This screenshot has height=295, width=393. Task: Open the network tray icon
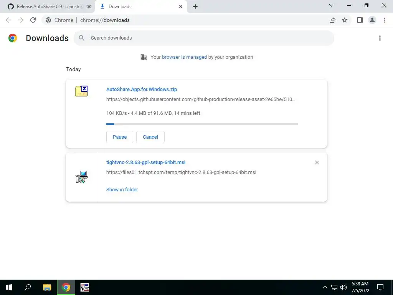tap(334, 287)
